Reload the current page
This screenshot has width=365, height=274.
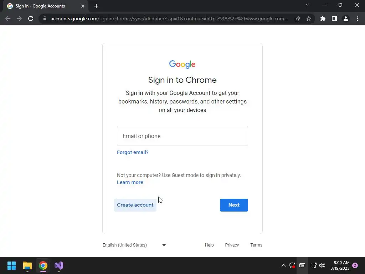tap(31, 19)
